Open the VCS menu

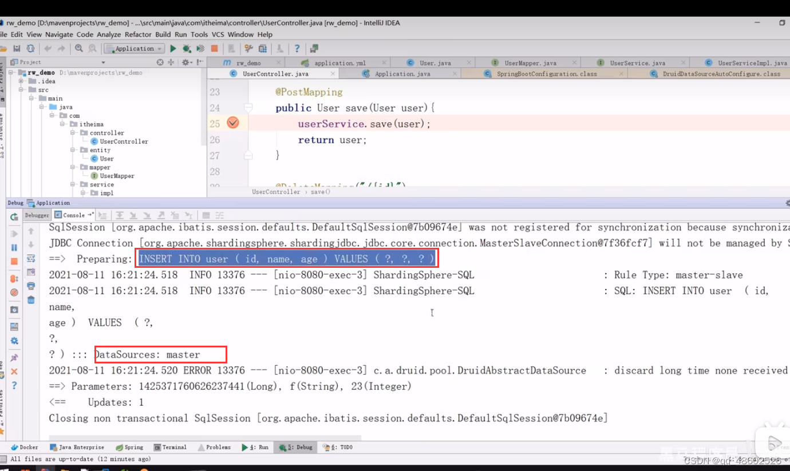point(218,34)
